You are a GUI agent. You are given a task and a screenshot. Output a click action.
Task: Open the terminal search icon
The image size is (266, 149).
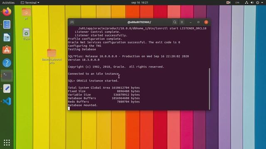175,22
